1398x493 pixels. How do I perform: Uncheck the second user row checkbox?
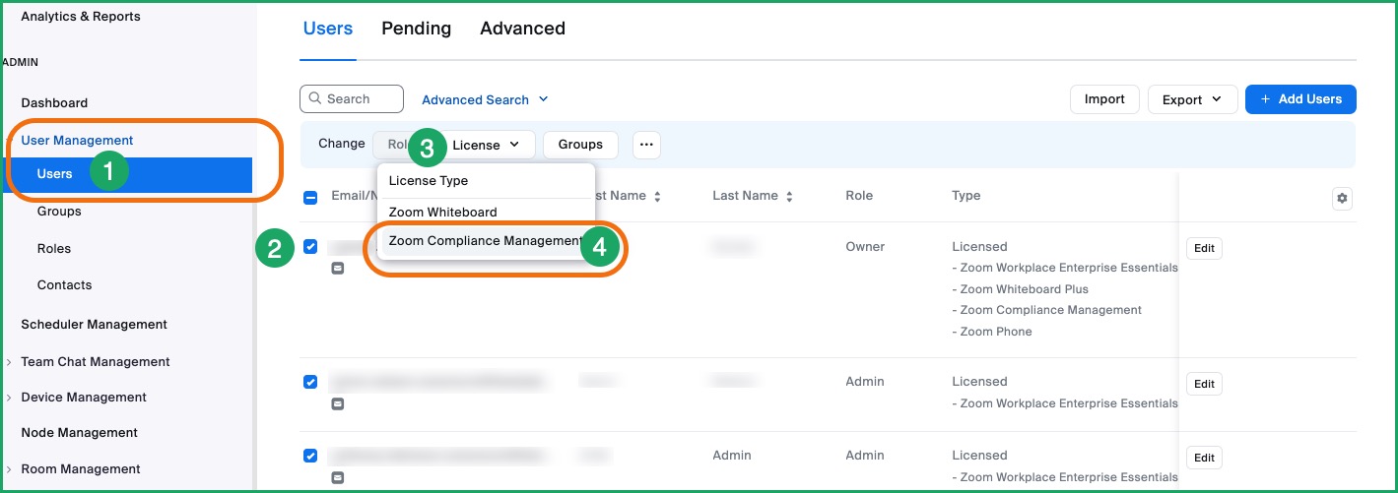point(310,382)
